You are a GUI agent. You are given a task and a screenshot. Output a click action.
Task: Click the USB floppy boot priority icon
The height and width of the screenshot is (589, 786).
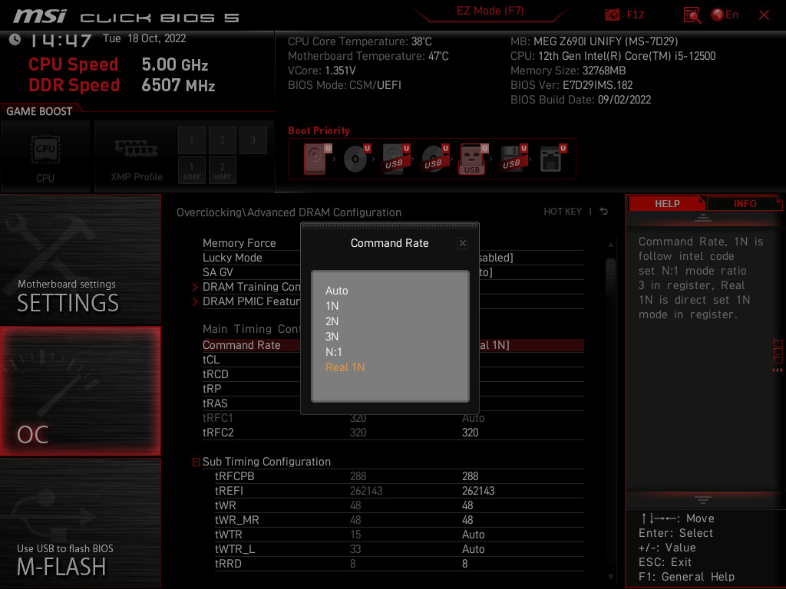512,159
